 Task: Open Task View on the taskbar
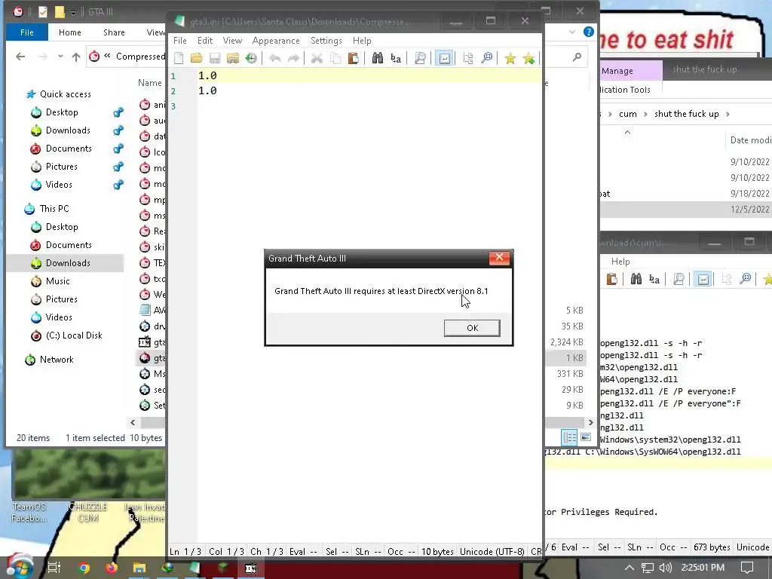click(54, 568)
